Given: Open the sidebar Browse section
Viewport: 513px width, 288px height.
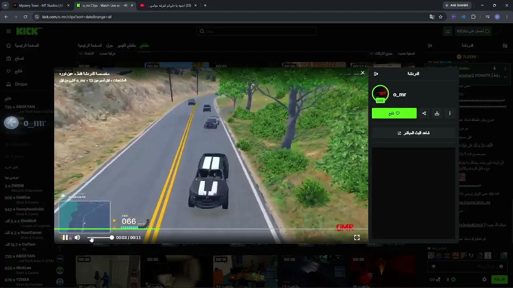Looking at the screenshot, I should click(x=15, y=58).
